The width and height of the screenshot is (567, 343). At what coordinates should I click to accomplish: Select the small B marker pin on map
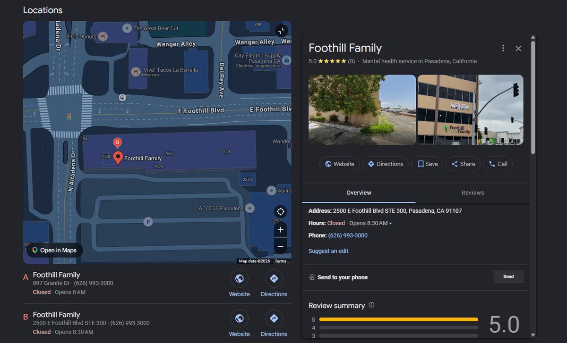click(117, 142)
